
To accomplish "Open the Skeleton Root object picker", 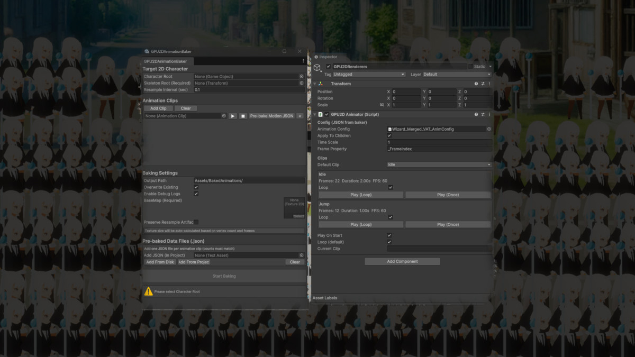I will pyautogui.click(x=302, y=83).
